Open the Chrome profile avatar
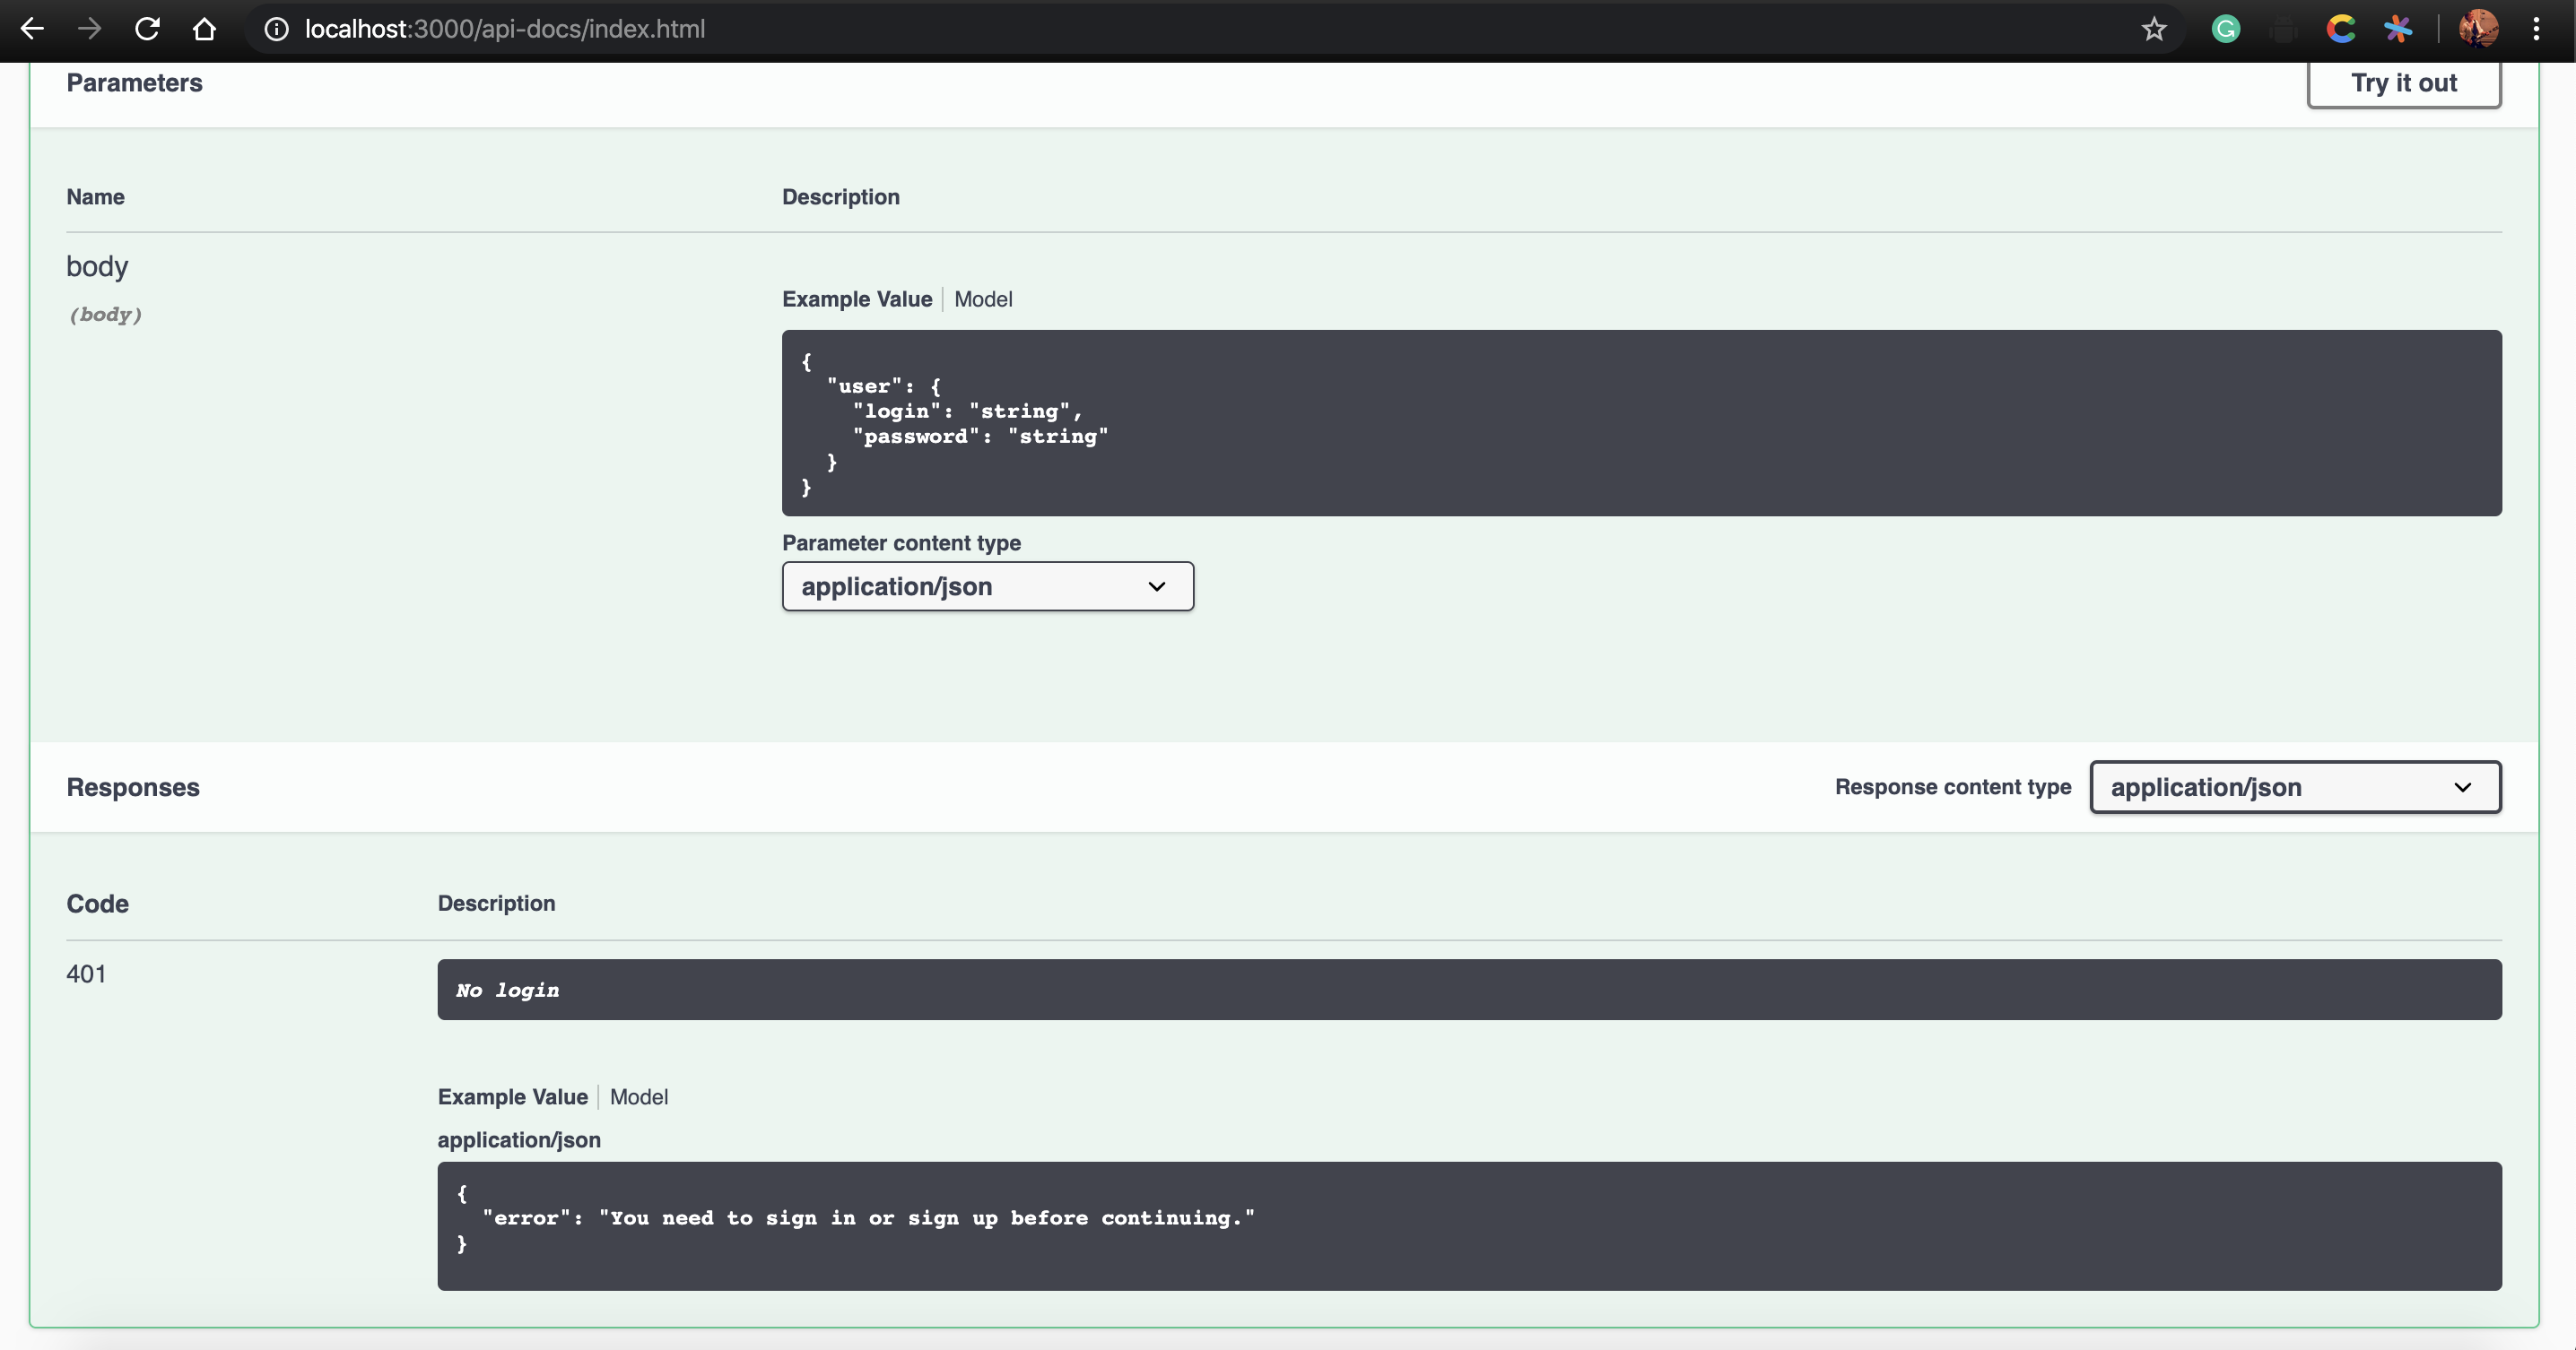The image size is (2576, 1350). click(2478, 29)
